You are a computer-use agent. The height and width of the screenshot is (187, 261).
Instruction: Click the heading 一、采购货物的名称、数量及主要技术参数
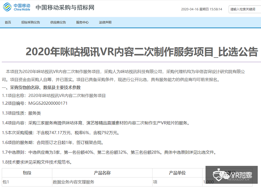coord(41,87)
